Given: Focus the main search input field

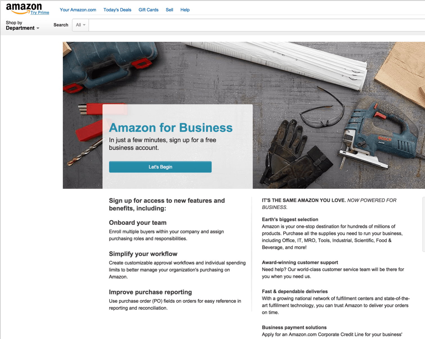Looking at the screenshot, I should [257, 25].
